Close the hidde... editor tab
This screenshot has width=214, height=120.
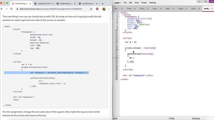click(186, 9)
